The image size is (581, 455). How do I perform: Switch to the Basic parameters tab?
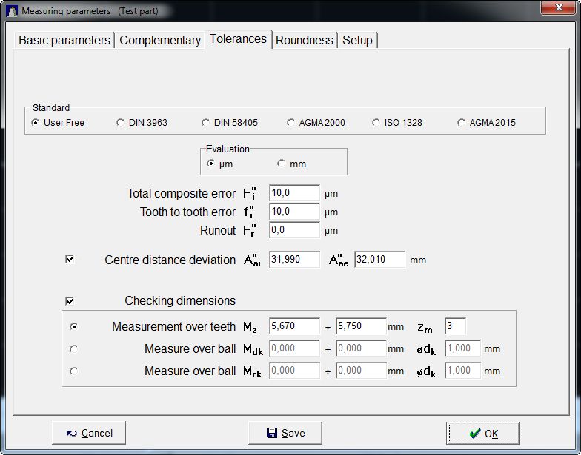64,41
